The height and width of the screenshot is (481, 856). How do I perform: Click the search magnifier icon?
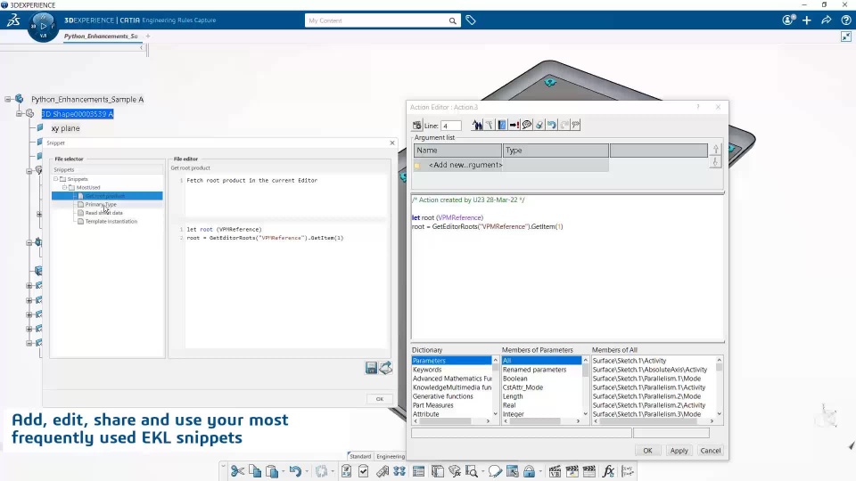tap(453, 20)
